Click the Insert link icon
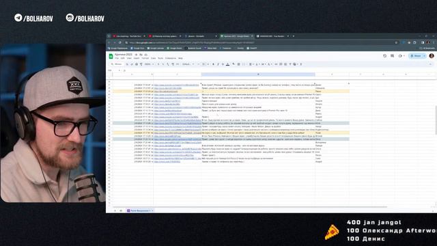This screenshot has height=246, width=437. (x=276, y=64)
